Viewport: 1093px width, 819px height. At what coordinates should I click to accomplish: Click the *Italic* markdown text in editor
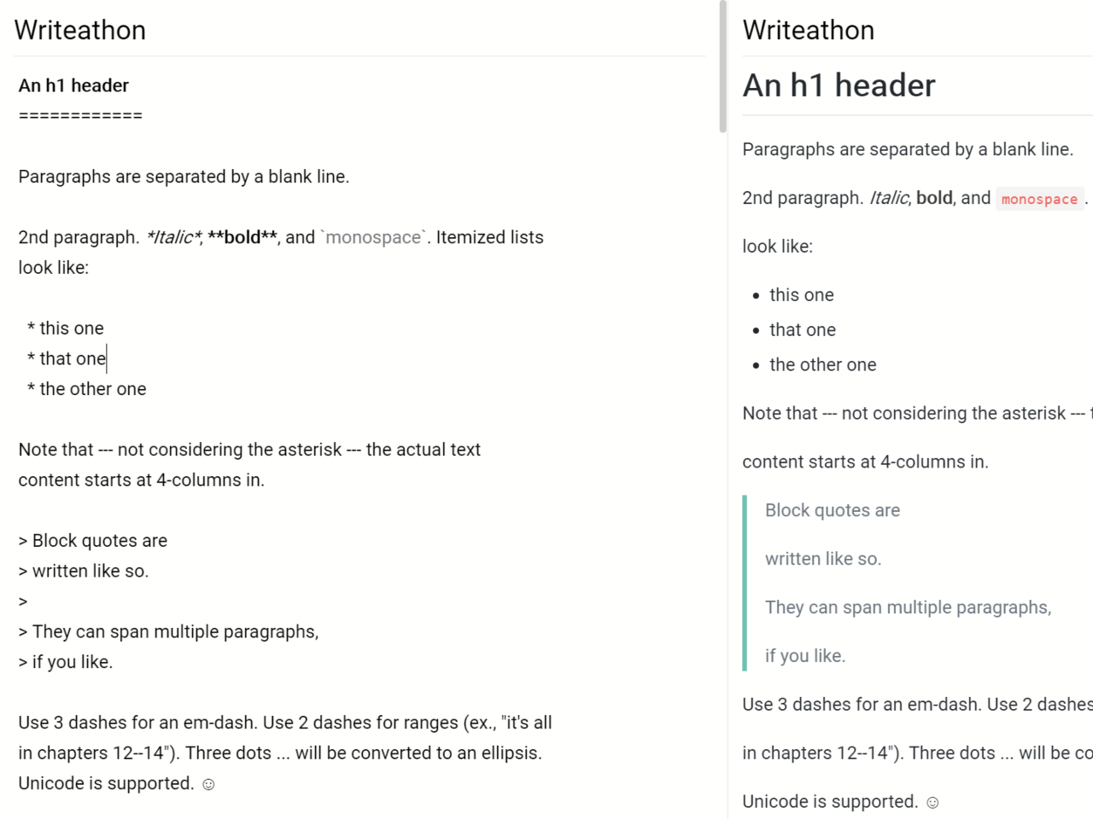173,237
